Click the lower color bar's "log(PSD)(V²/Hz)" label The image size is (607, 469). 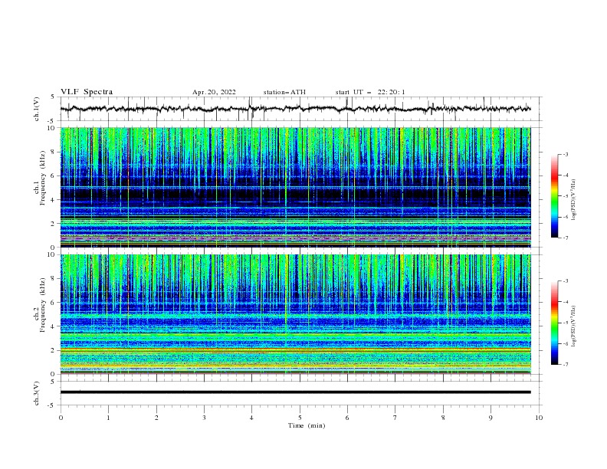573,326
